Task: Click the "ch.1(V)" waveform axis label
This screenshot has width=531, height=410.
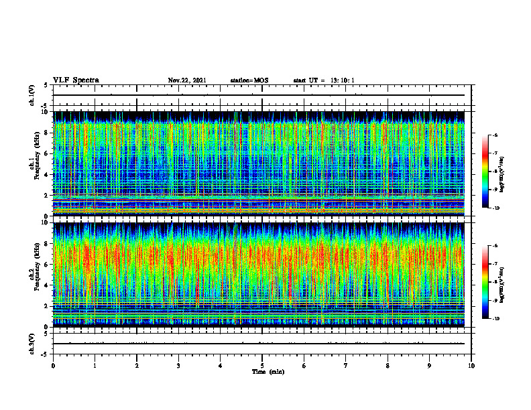Action: (x=32, y=95)
